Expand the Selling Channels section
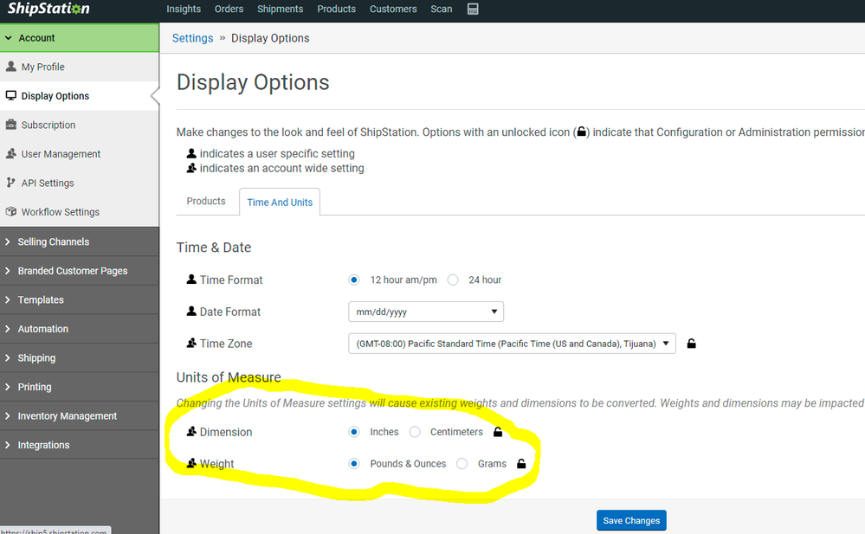 (x=53, y=241)
